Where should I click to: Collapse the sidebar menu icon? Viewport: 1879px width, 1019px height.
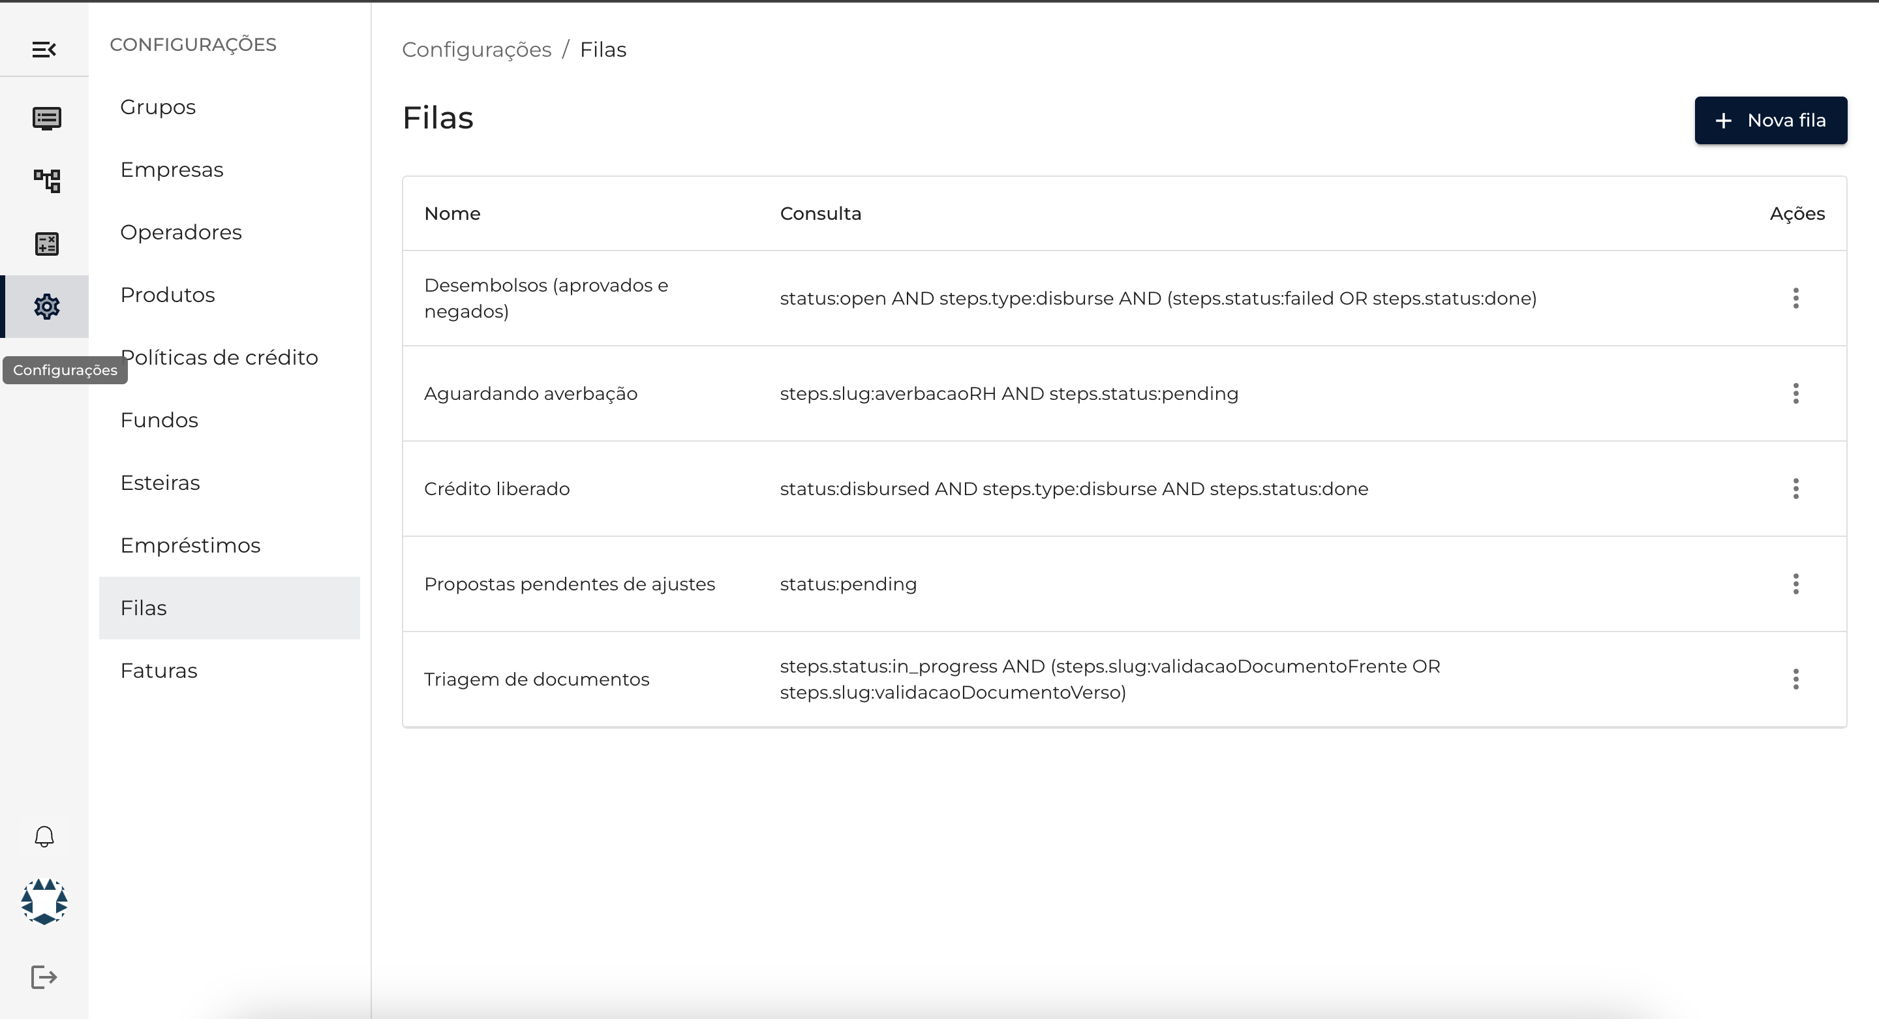tap(44, 50)
